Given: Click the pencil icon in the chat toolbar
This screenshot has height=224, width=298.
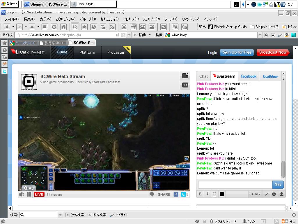Looking at the screenshot, I should [267, 194].
